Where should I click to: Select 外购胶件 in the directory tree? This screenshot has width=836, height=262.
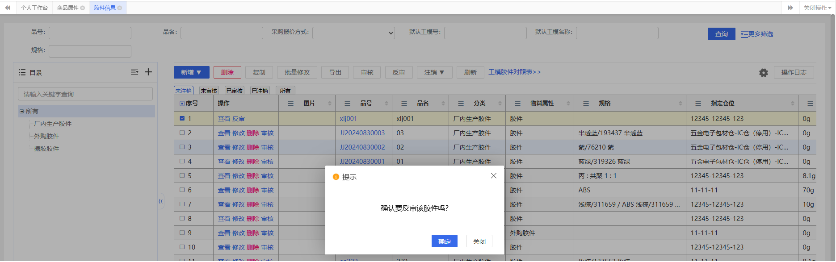46,137
